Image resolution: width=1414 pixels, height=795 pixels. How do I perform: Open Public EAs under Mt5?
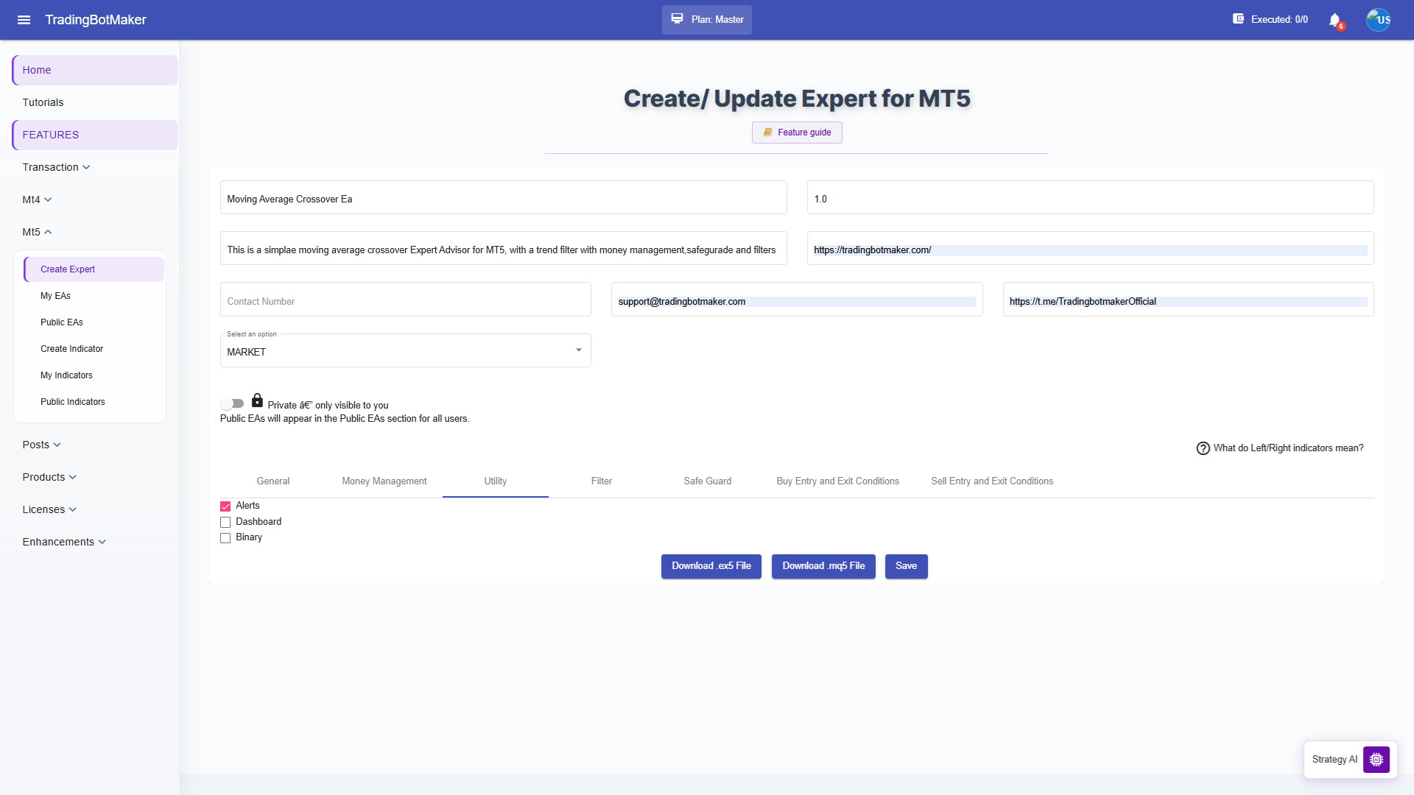(x=94, y=322)
